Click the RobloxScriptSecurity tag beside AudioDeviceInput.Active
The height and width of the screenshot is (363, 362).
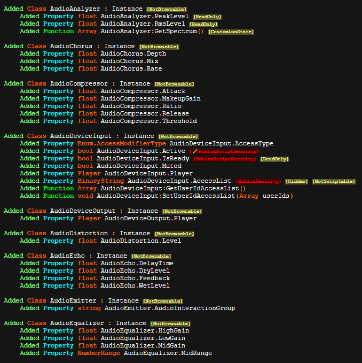pyautogui.click(x=224, y=151)
